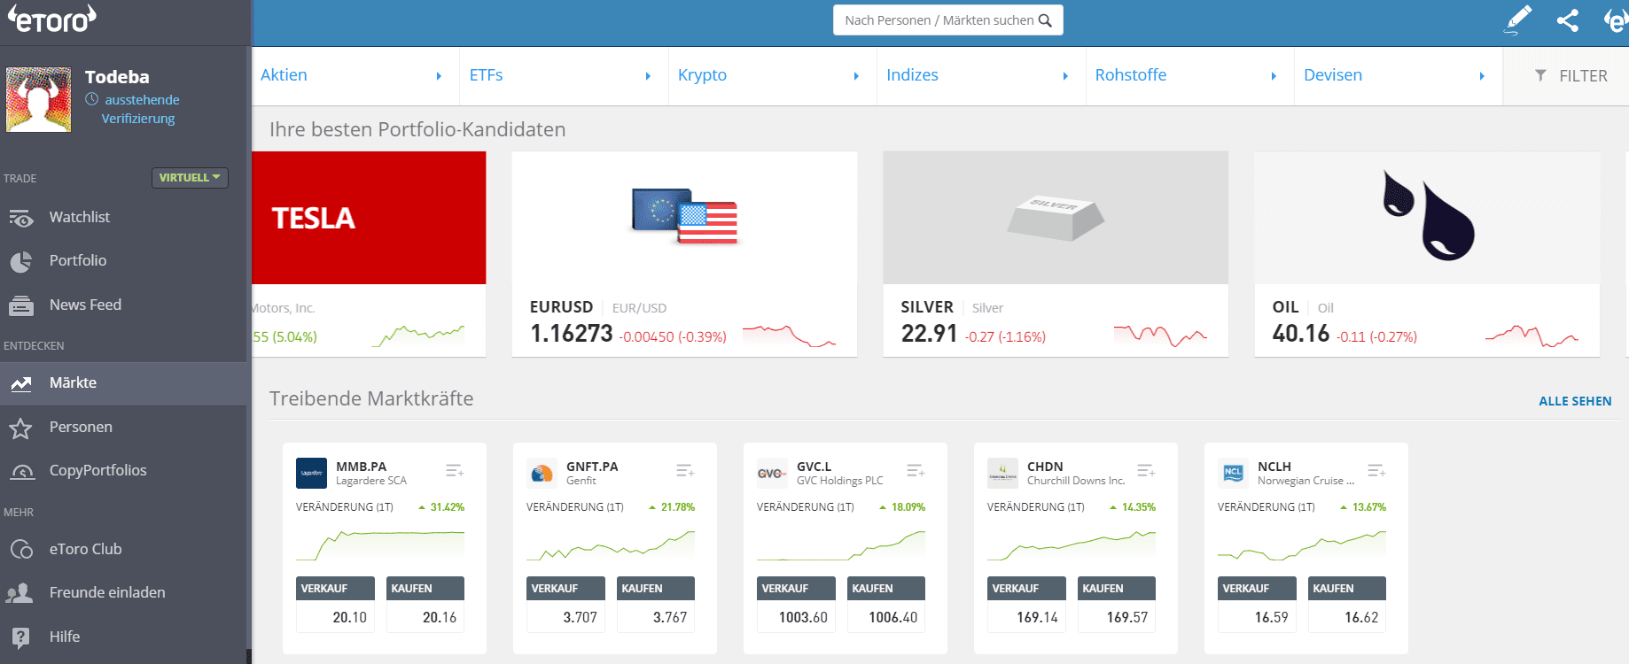Add GNFT.PA to watchlist list icon
This screenshot has height=664, width=1629.
pos(685,470)
